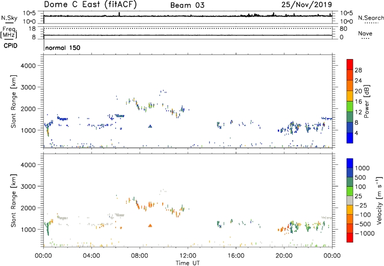Click the orange triangular echo near 09:00 in the Velocity panel
This screenshot has width=384, height=266.
(x=150, y=226)
